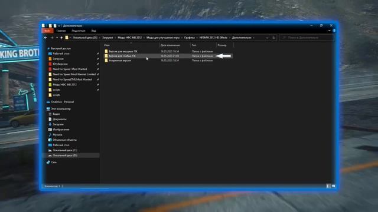The height and width of the screenshot is (212, 378).
Task: Click the Сеть network icon
Action: click(x=48, y=163)
